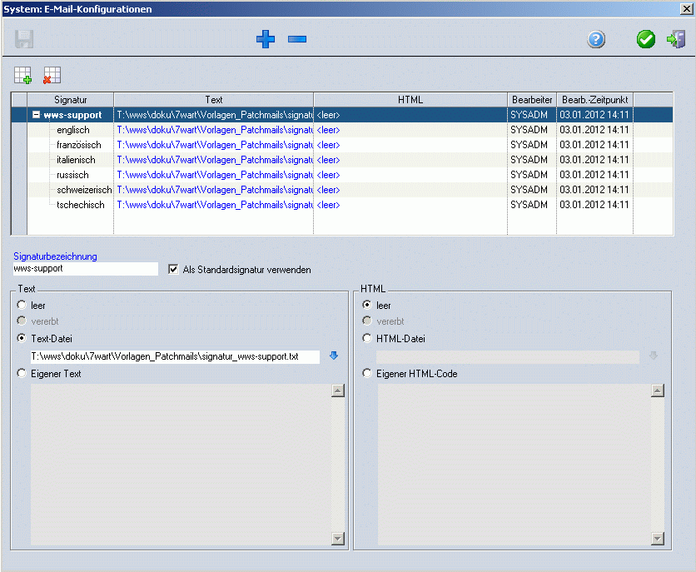This screenshot has height=572, width=696.
Task: Add table row with green plus grid icon
Action: pos(23,75)
